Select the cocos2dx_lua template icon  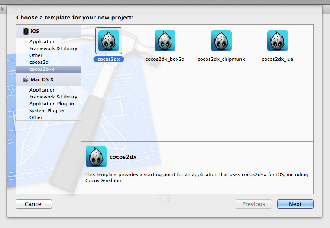[x=278, y=41]
